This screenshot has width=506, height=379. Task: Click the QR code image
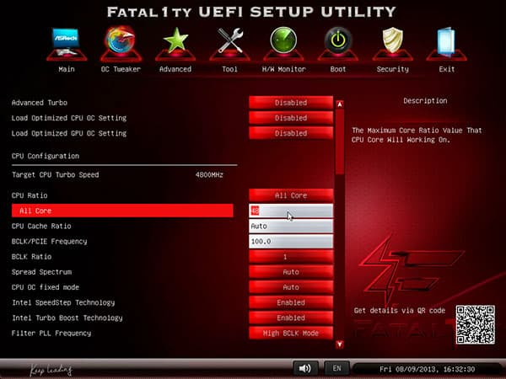pos(476,324)
